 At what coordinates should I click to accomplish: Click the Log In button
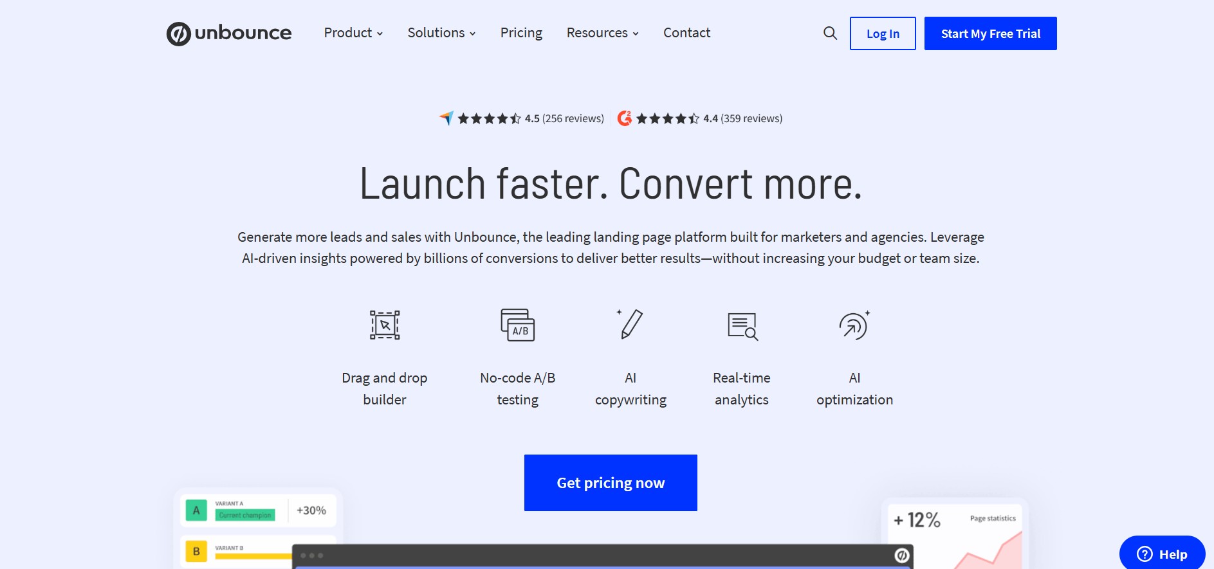pos(883,33)
